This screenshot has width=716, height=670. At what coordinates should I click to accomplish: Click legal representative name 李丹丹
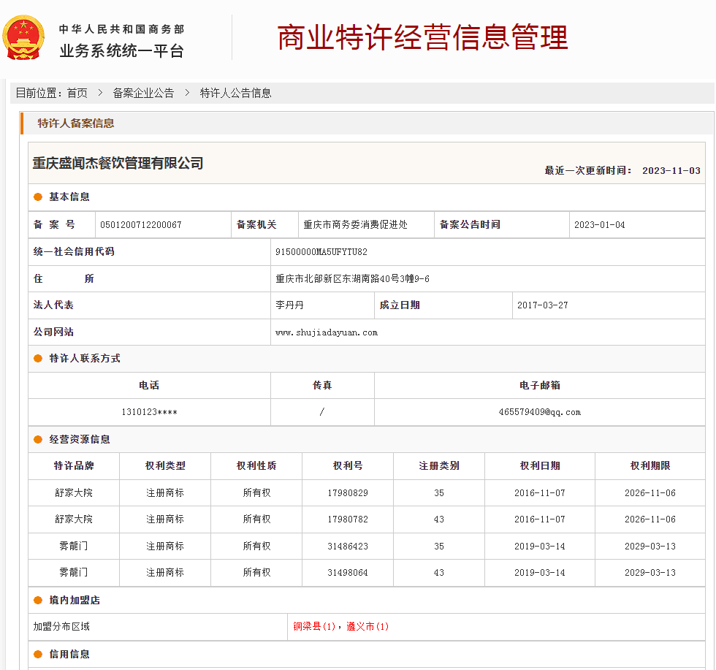[x=289, y=305]
